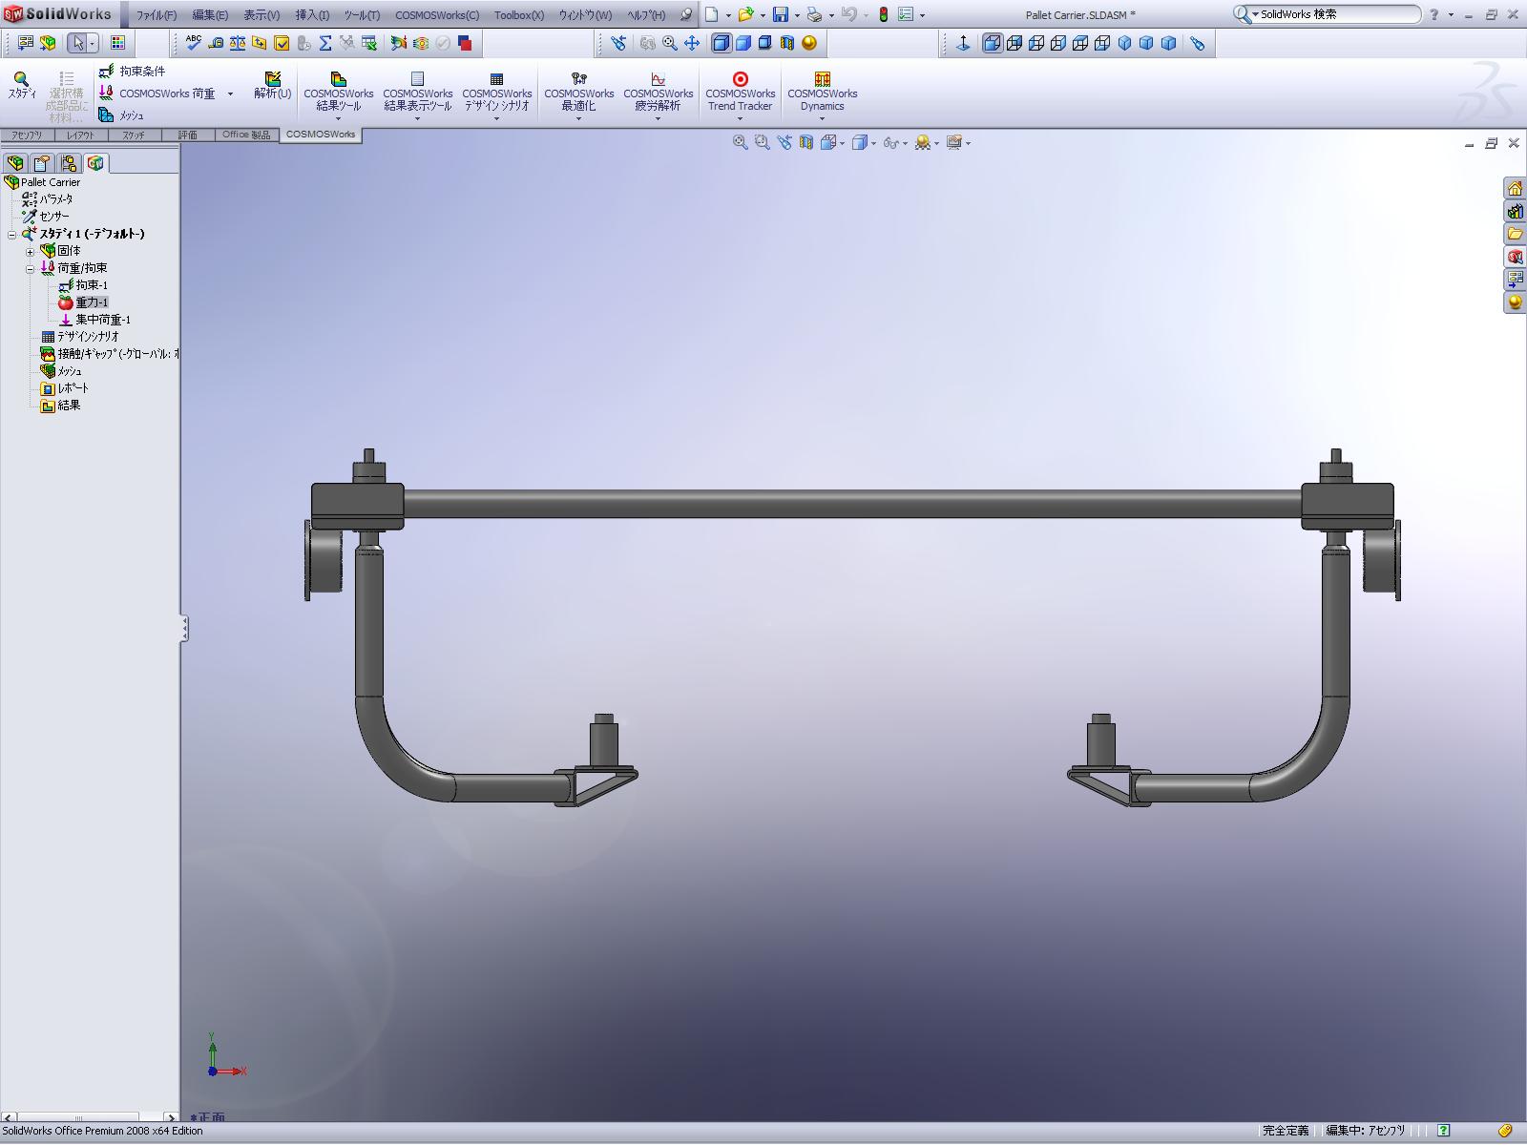The height and width of the screenshot is (1145, 1527).
Task: Click the Print icon in title bar
Action: [814, 14]
